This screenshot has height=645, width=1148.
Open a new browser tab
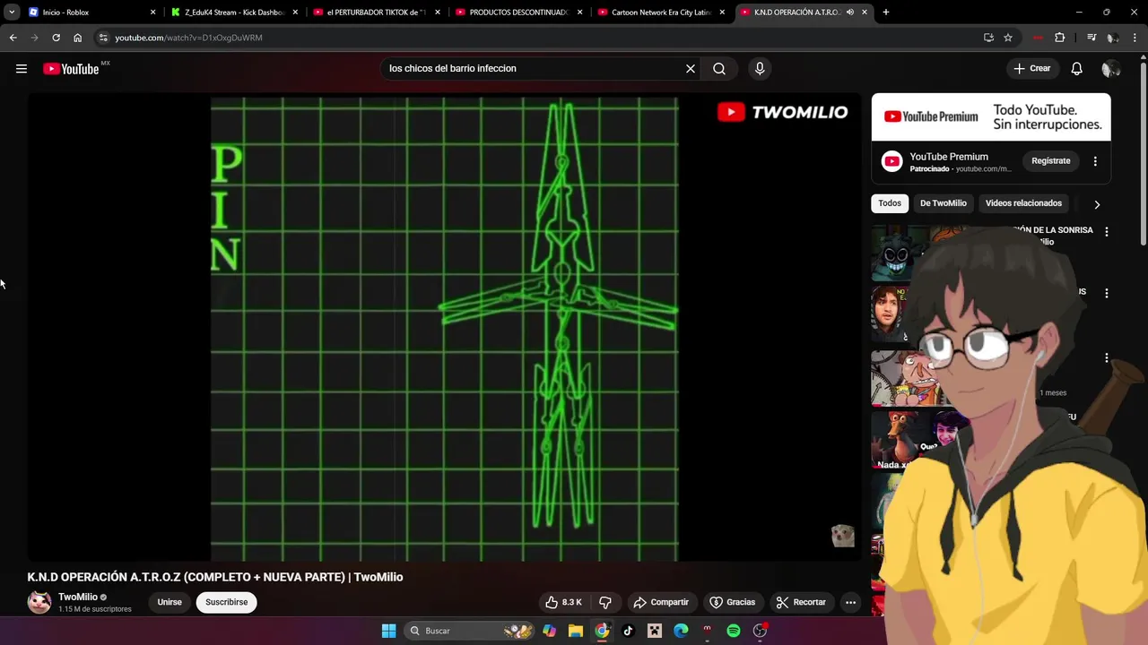tap(886, 13)
